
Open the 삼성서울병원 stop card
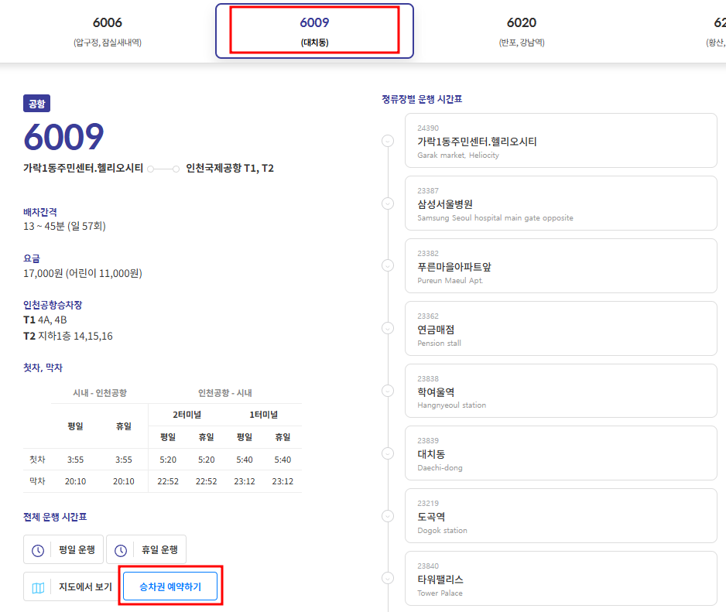click(560, 203)
